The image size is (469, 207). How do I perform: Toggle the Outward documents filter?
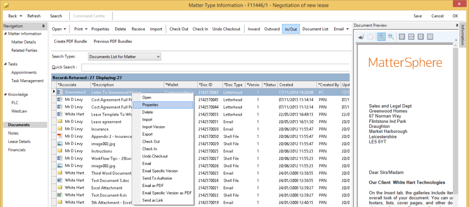(272, 29)
